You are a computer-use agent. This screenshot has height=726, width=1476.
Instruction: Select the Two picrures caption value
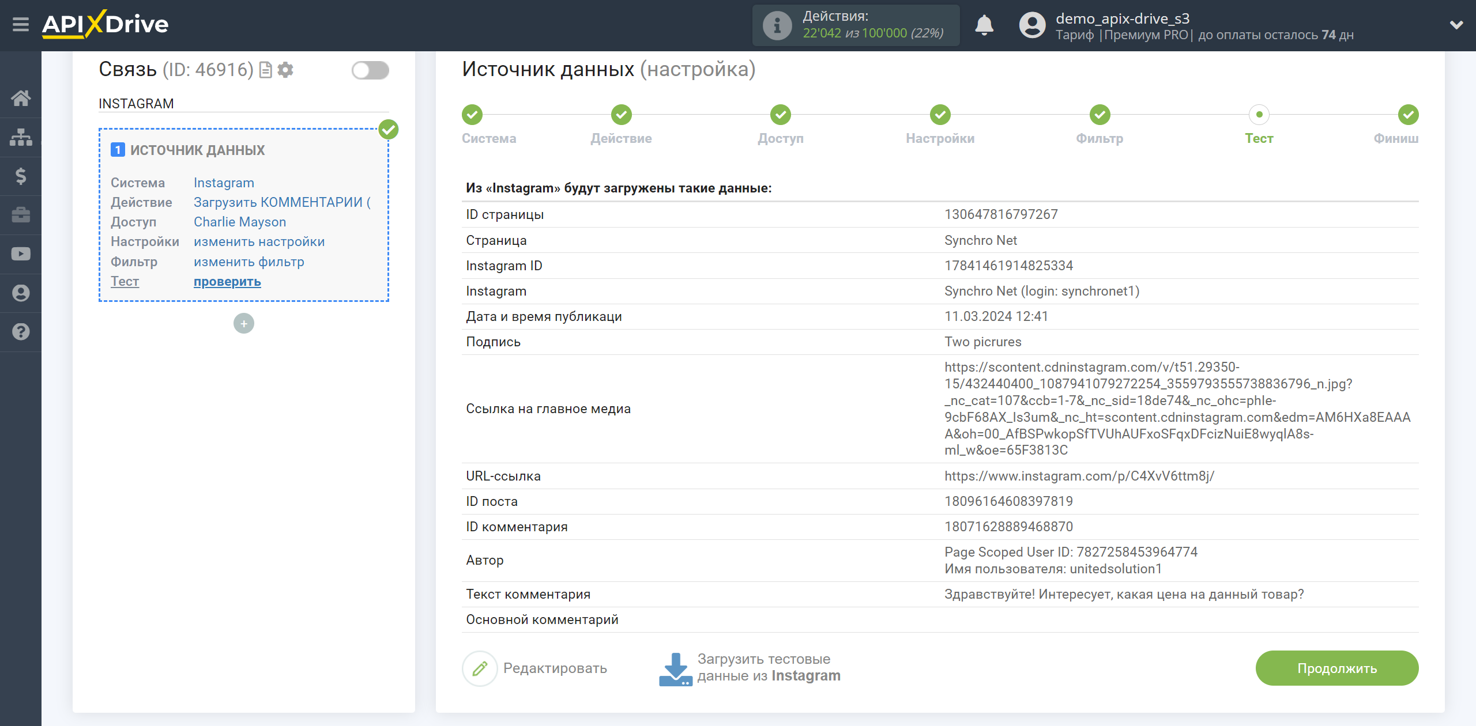click(x=982, y=342)
